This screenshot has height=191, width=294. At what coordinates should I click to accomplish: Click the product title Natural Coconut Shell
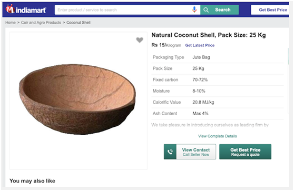tap(209, 35)
